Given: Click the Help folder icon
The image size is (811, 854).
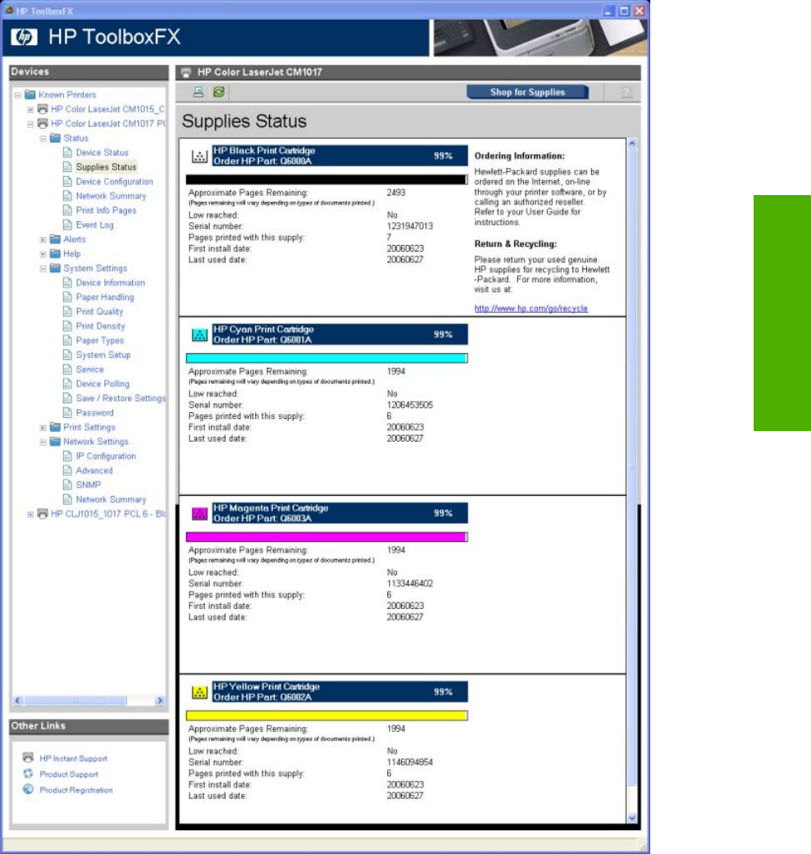Looking at the screenshot, I should (x=55, y=254).
